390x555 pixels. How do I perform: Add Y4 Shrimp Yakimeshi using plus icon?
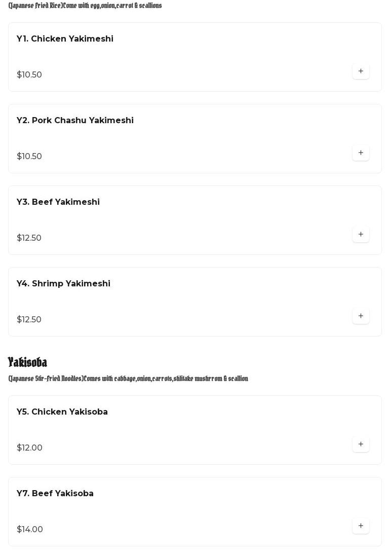pyautogui.click(x=361, y=316)
